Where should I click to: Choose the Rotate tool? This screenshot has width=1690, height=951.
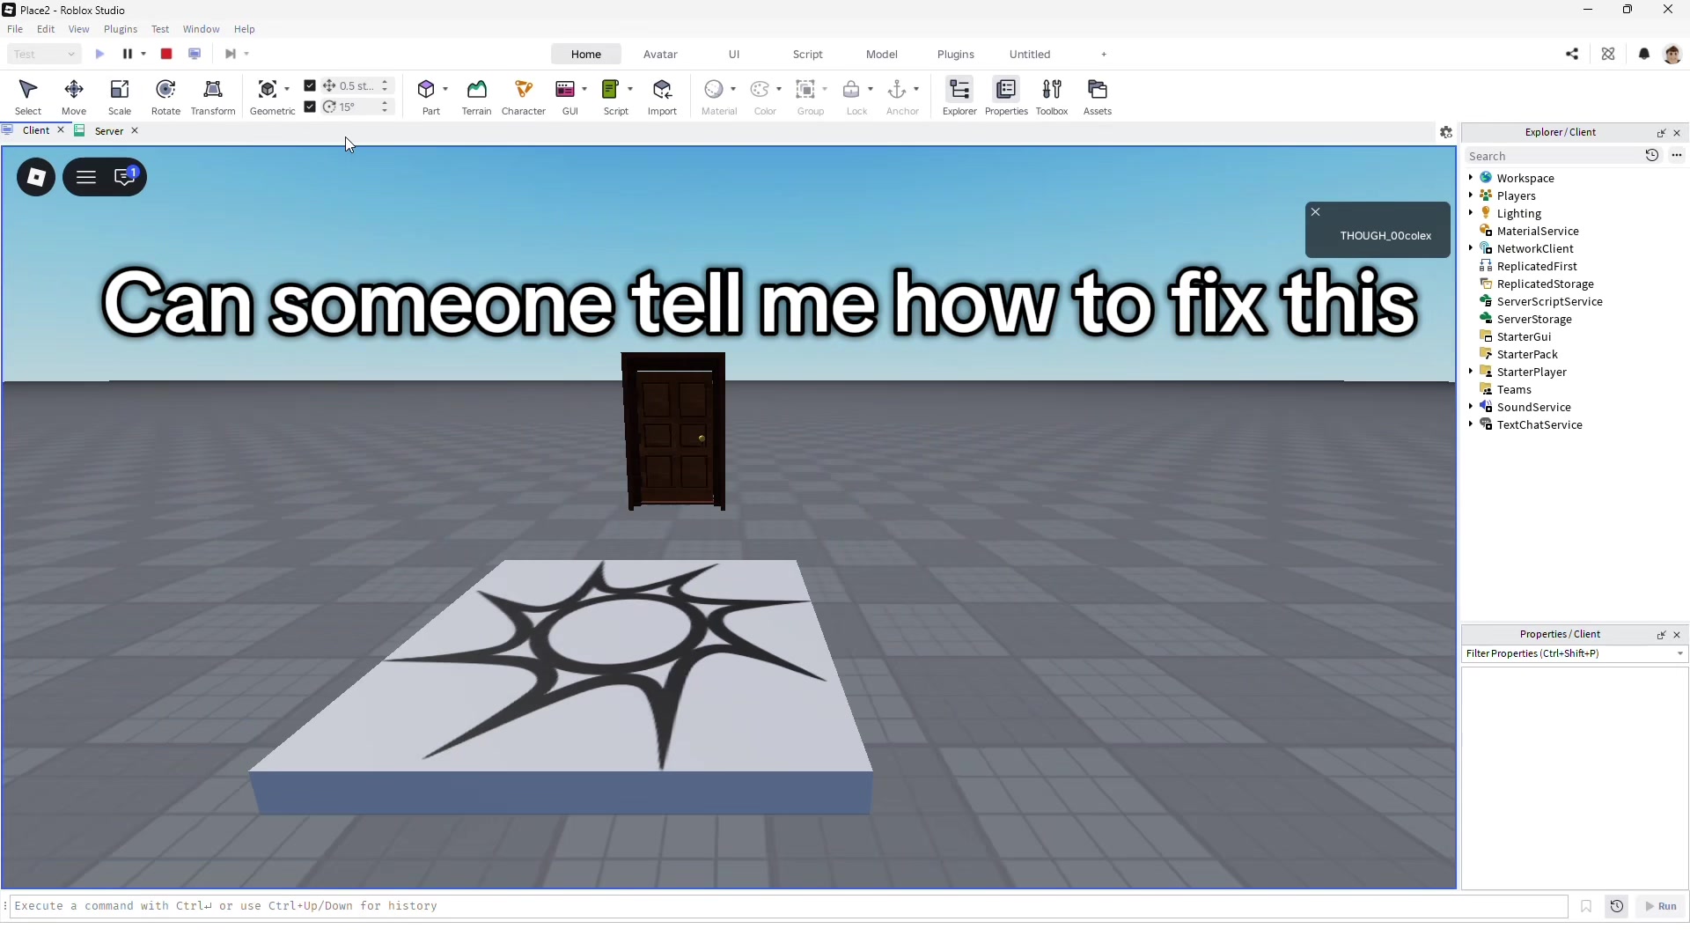point(165,97)
